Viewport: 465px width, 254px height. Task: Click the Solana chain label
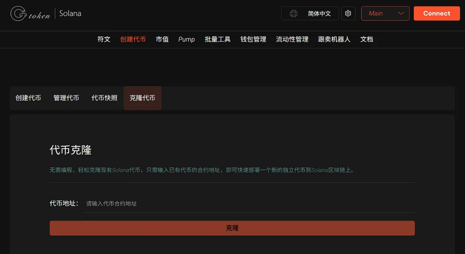click(x=70, y=13)
